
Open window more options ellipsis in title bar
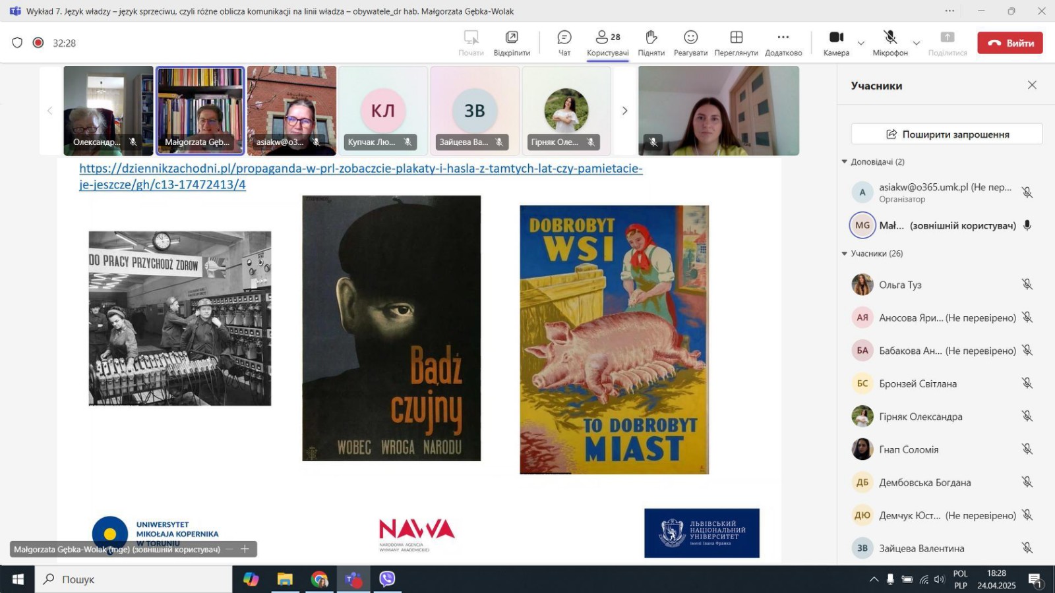(950, 11)
